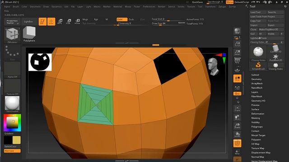Click the PolySphere tool thumbnail
This screenshot has height=162, width=289.
tap(29, 34)
